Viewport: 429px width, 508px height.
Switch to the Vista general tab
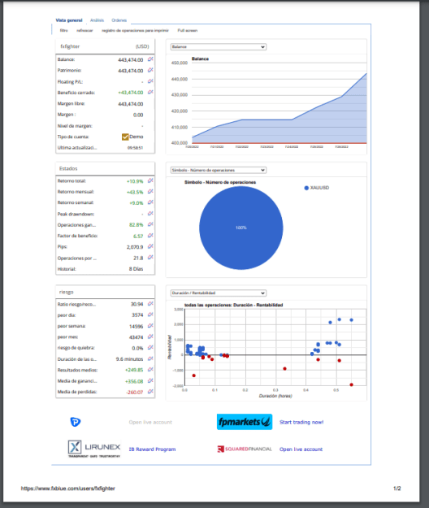pos(69,20)
